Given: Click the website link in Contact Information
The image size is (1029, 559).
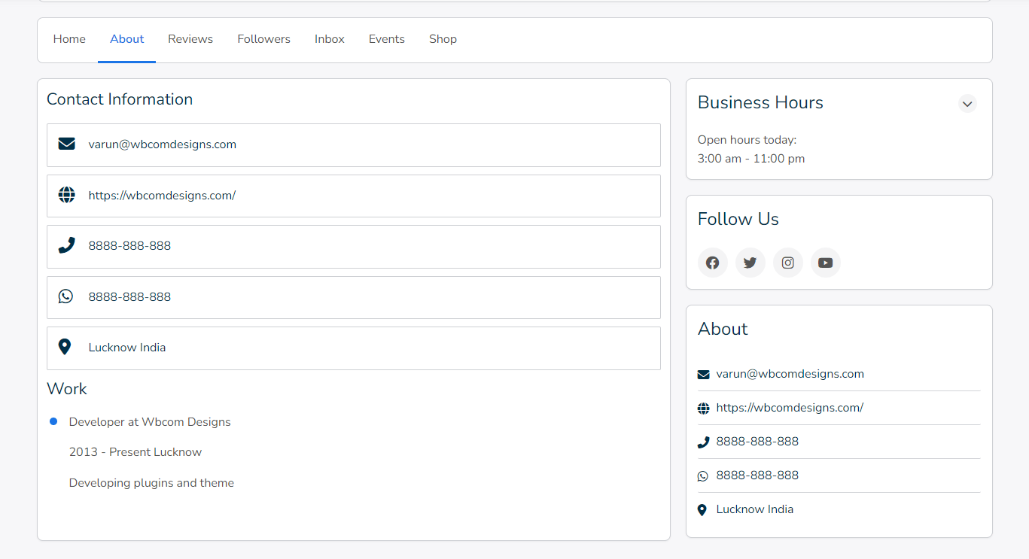Looking at the screenshot, I should pyautogui.click(x=162, y=196).
